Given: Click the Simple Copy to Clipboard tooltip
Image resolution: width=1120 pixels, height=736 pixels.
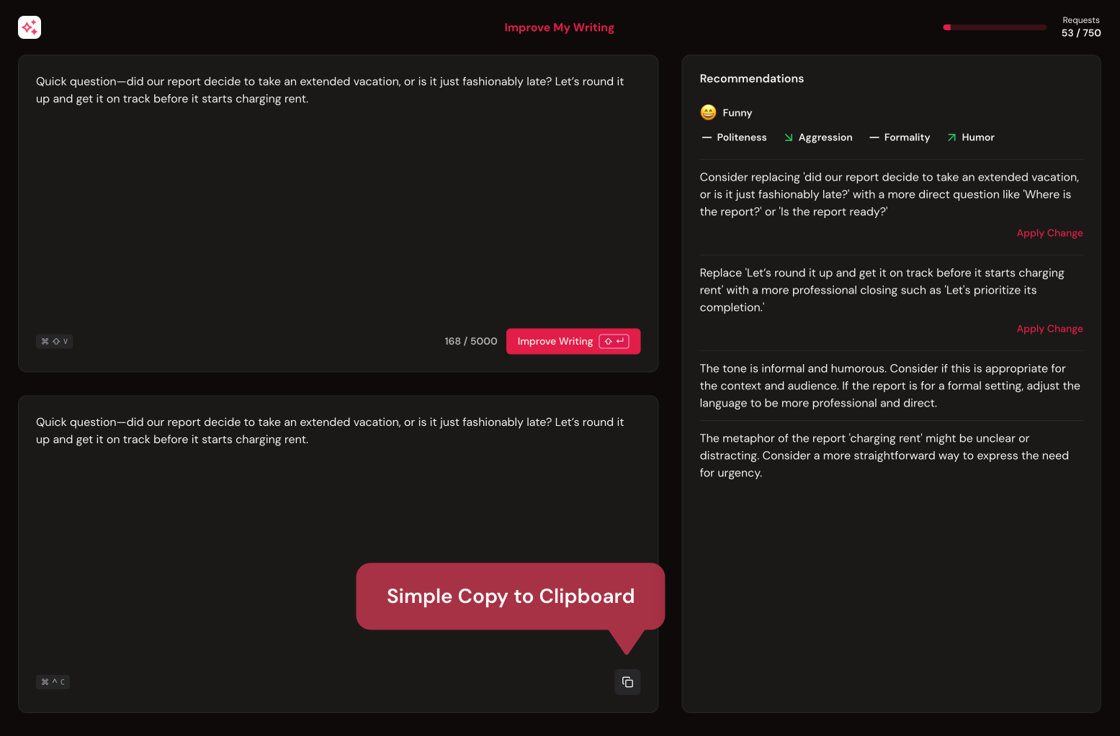Looking at the screenshot, I should tap(510, 596).
